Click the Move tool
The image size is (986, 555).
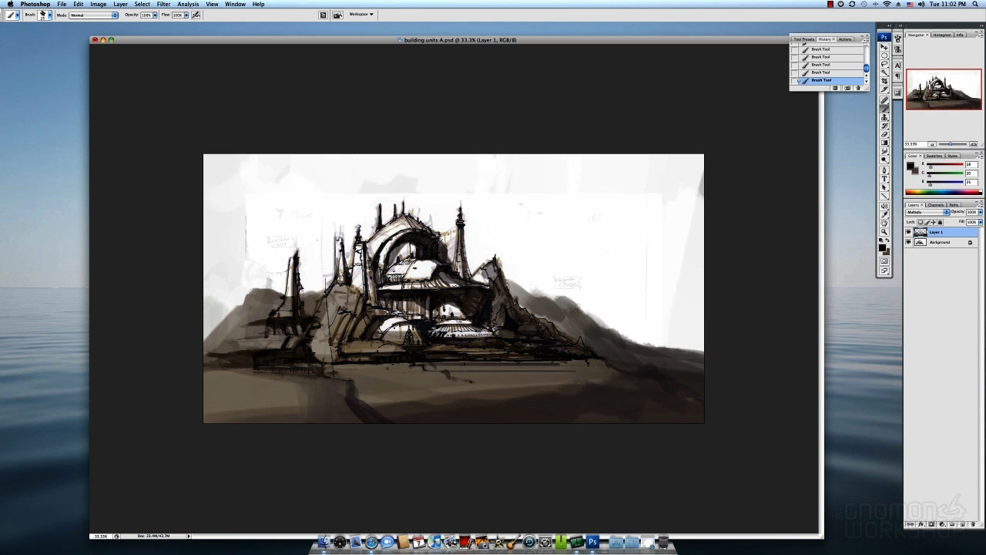(884, 47)
